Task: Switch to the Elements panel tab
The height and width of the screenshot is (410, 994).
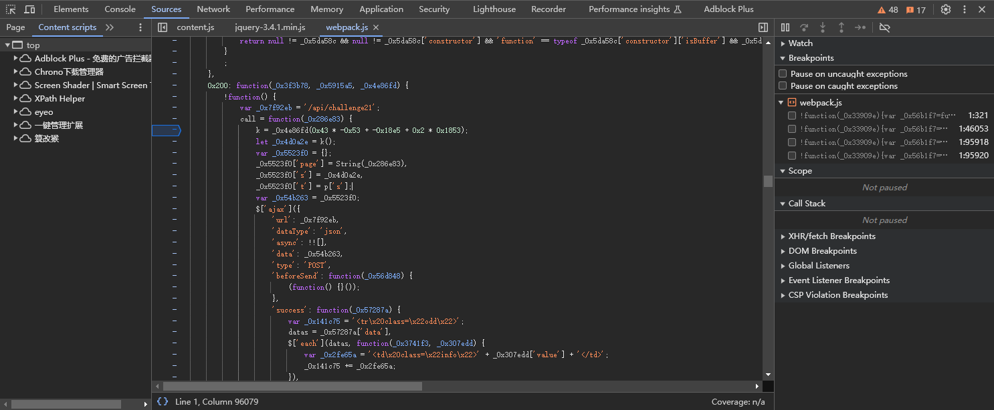Action: [x=71, y=9]
